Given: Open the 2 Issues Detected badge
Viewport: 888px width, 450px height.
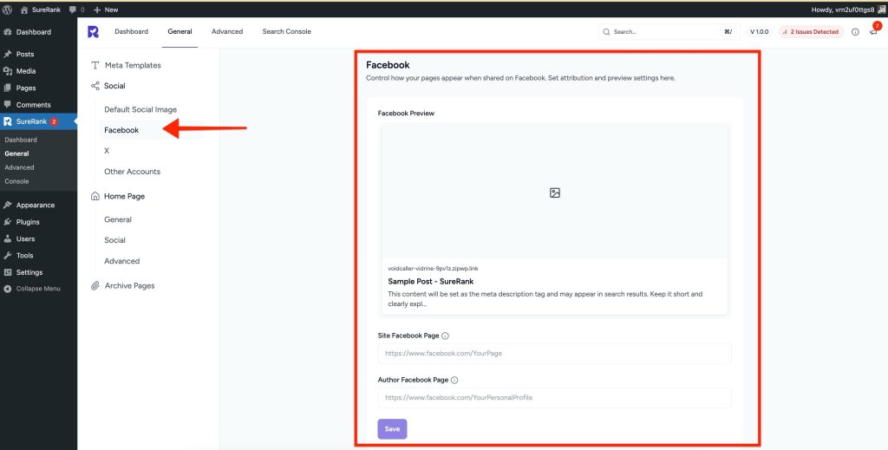Looking at the screenshot, I should pos(811,32).
